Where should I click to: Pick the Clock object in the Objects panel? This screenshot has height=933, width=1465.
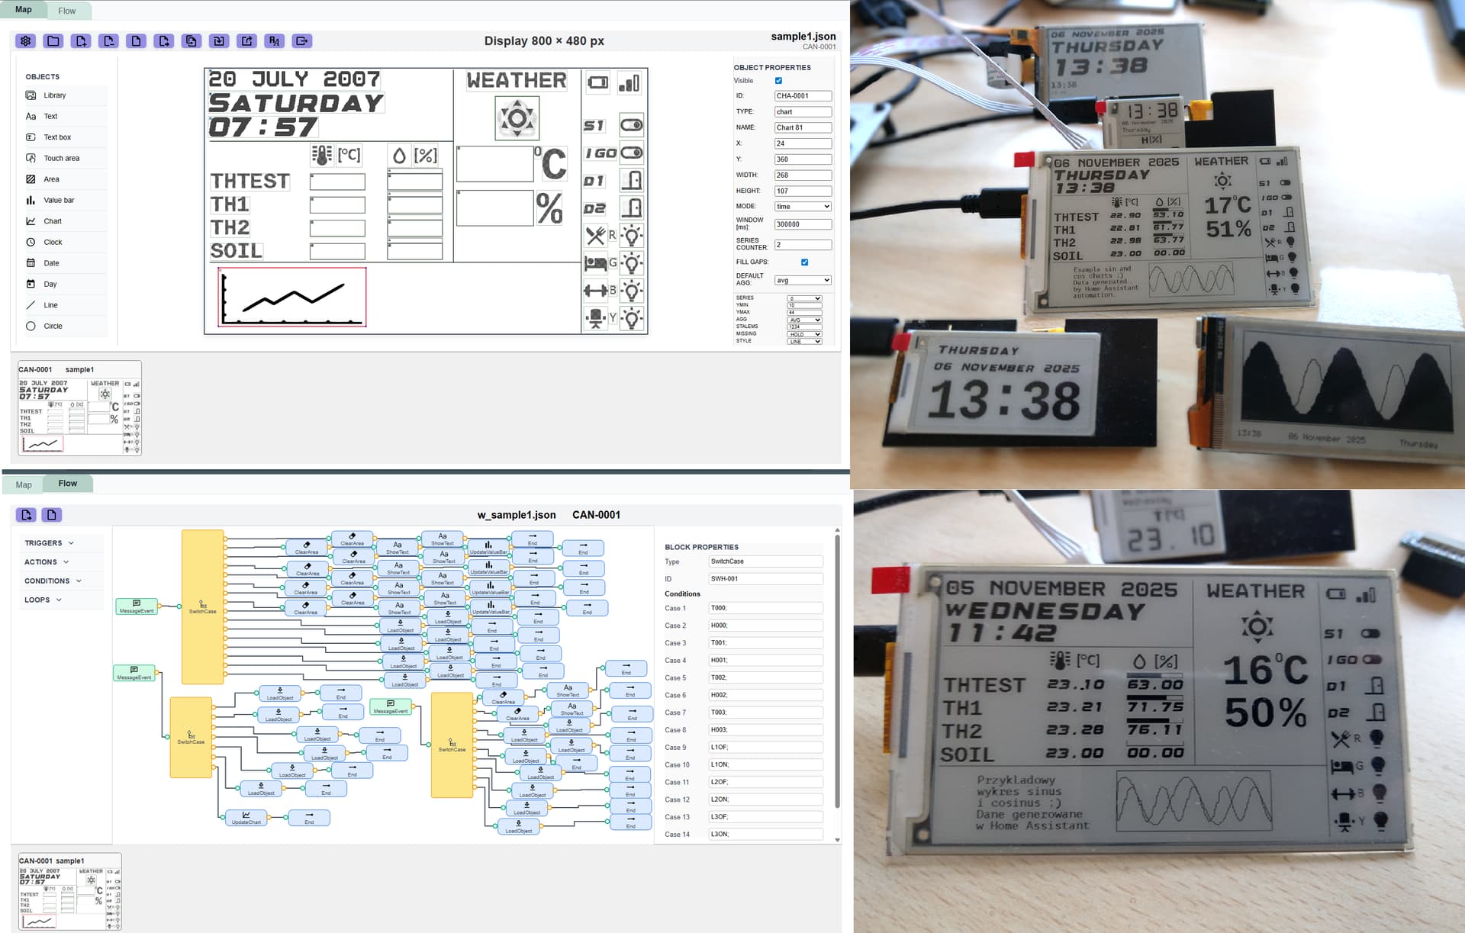point(53,243)
